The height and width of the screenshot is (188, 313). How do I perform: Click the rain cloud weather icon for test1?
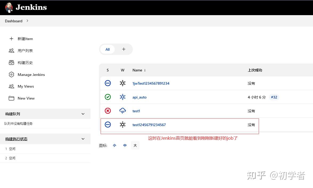(x=123, y=111)
